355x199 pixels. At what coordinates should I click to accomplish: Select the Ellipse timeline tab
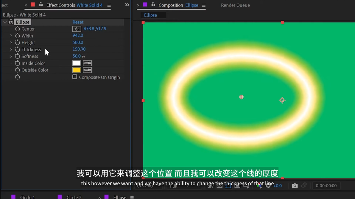[119, 197]
